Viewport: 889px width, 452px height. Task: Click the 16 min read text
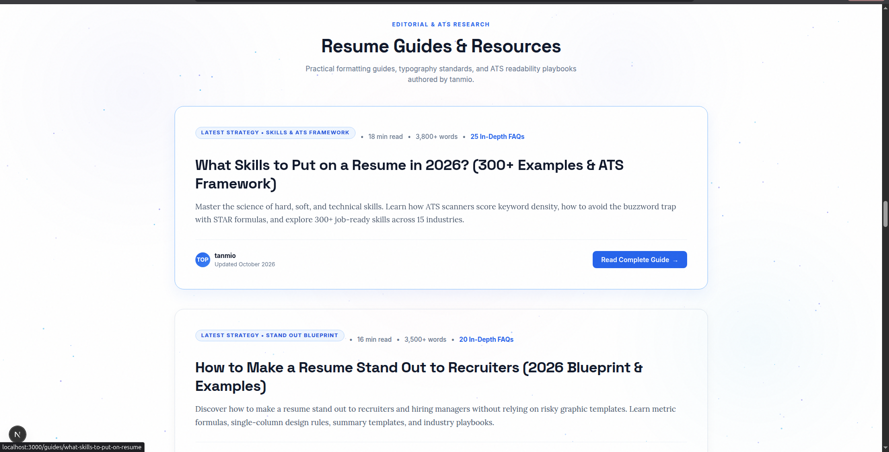point(374,339)
